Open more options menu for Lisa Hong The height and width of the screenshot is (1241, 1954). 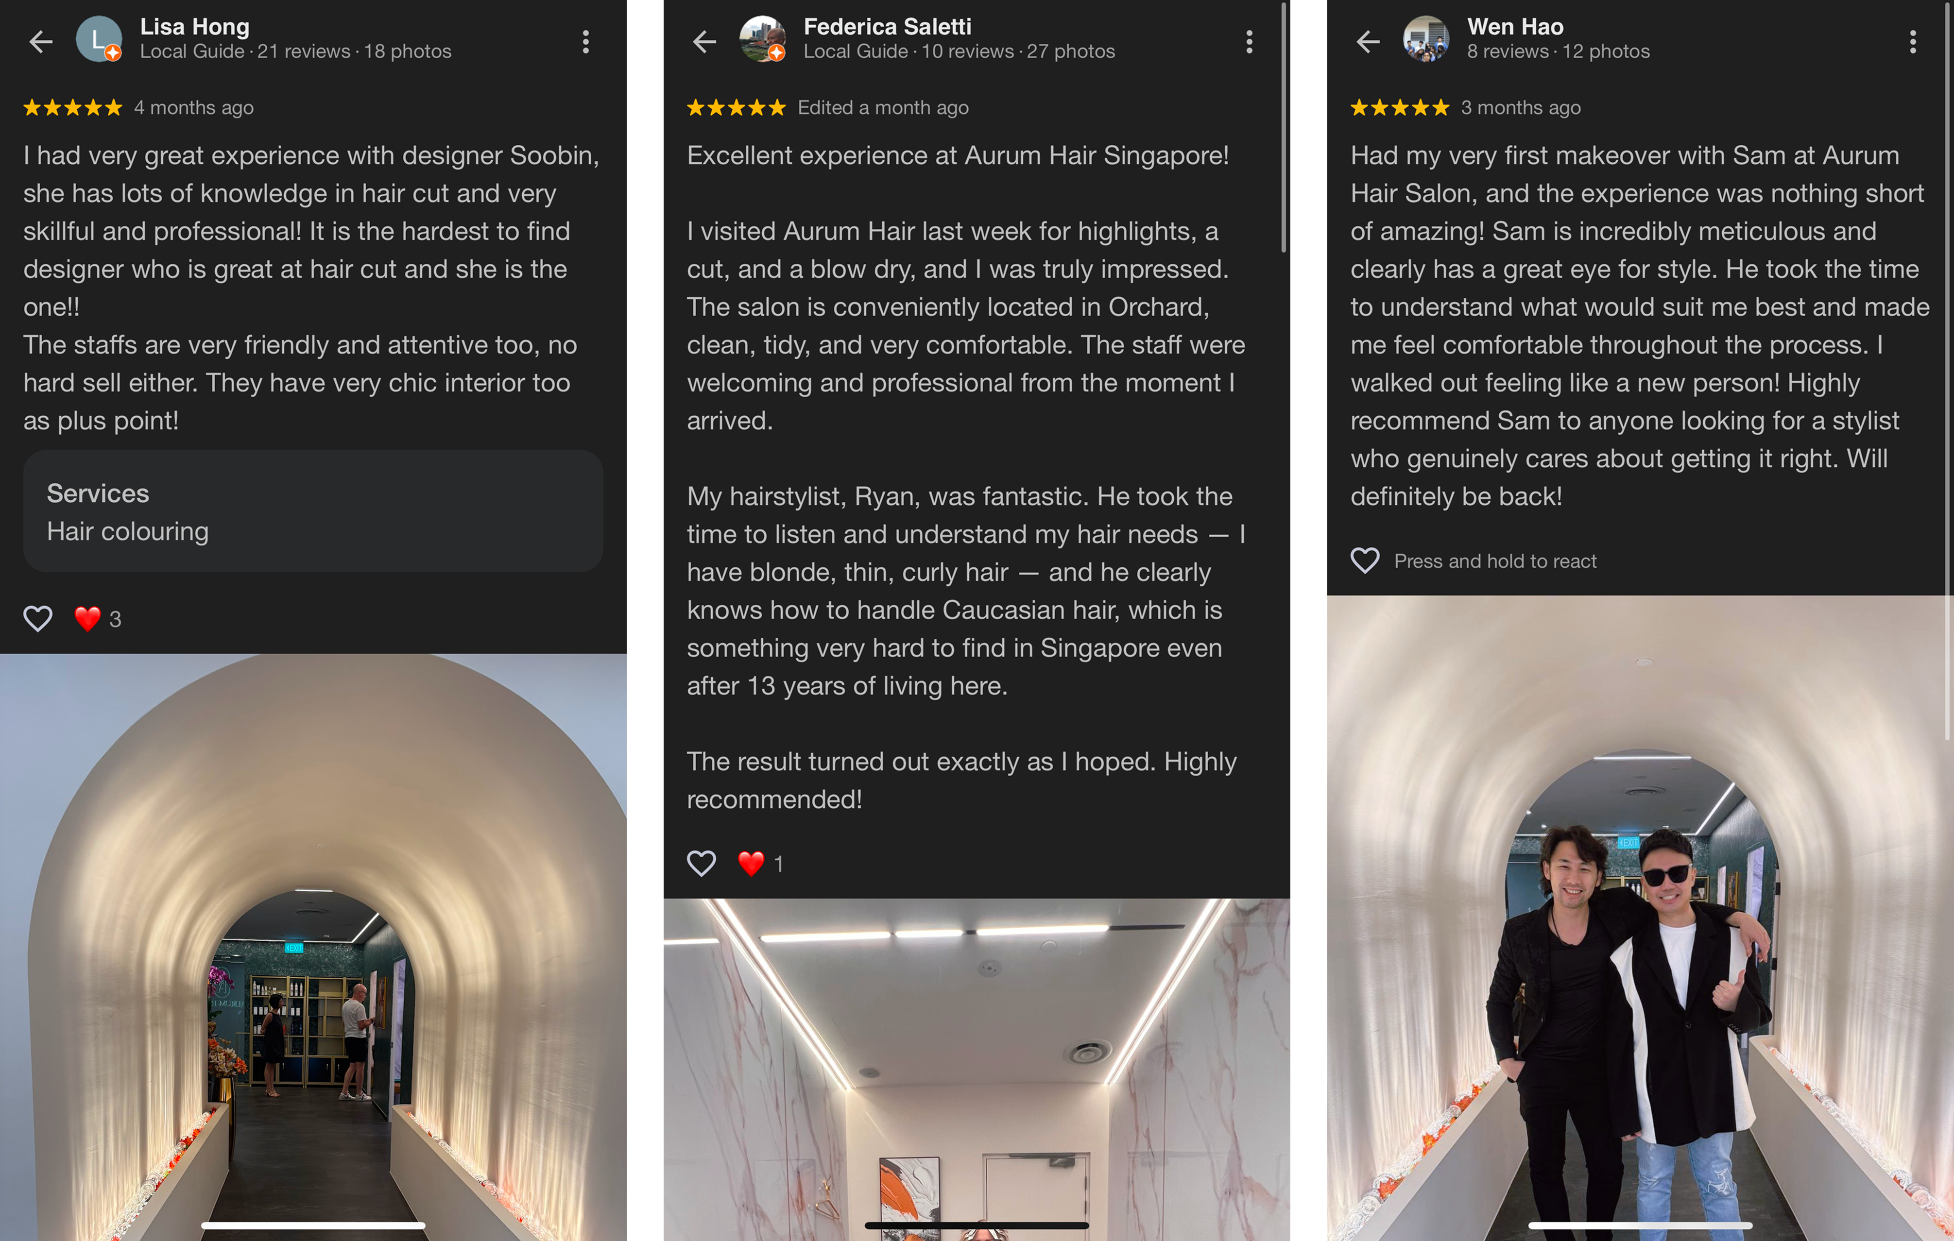pyautogui.click(x=586, y=41)
